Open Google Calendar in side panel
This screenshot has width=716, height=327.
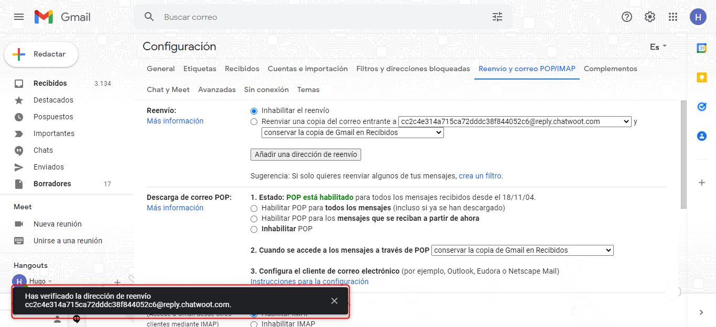[701, 48]
